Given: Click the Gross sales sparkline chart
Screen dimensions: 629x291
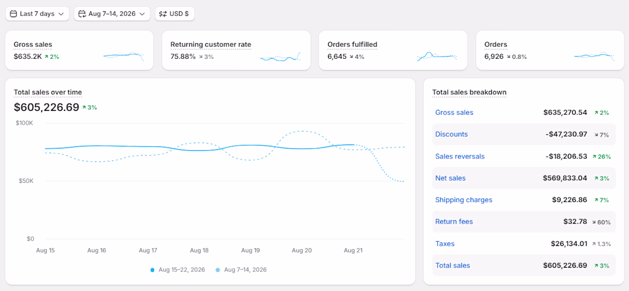Looking at the screenshot, I should (x=124, y=56).
